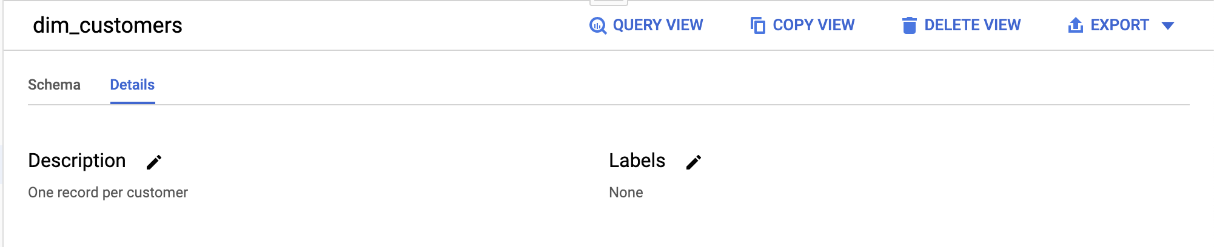1214x247 pixels.
Task: Click the Copy View duplicate icon
Action: point(757,25)
